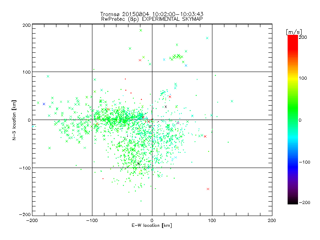Image resolution: width=320 pixels, height=240 pixels.
Task: Click the 'N-S location [km]' axis label
Action: pyautogui.click(x=14, y=120)
